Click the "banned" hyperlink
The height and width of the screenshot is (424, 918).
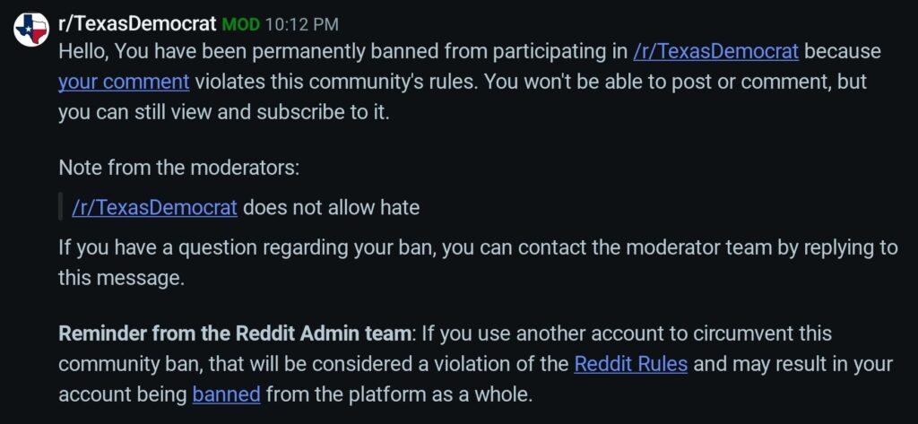(226, 394)
